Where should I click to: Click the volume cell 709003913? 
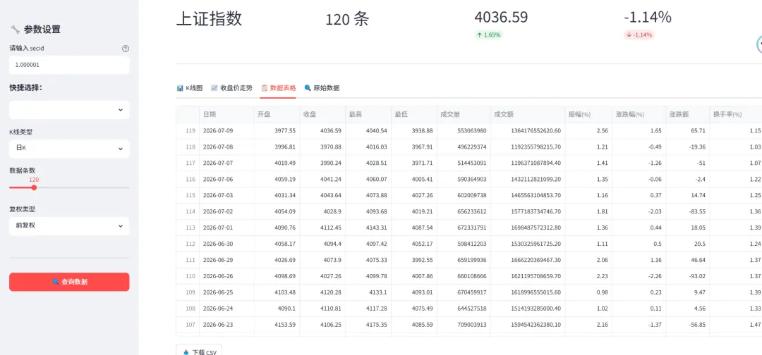pyautogui.click(x=464, y=325)
